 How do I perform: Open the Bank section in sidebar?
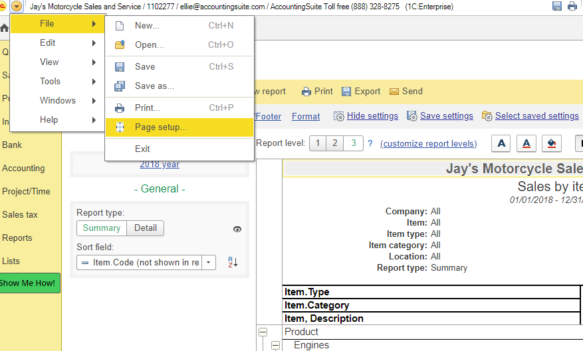pyautogui.click(x=12, y=145)
